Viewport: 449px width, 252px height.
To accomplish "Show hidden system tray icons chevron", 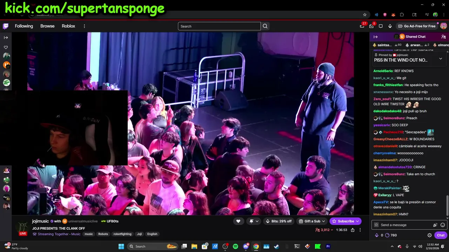I will tap(392, 246).
